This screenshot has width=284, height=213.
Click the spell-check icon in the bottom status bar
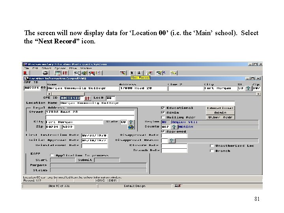(x=177, y=186)
